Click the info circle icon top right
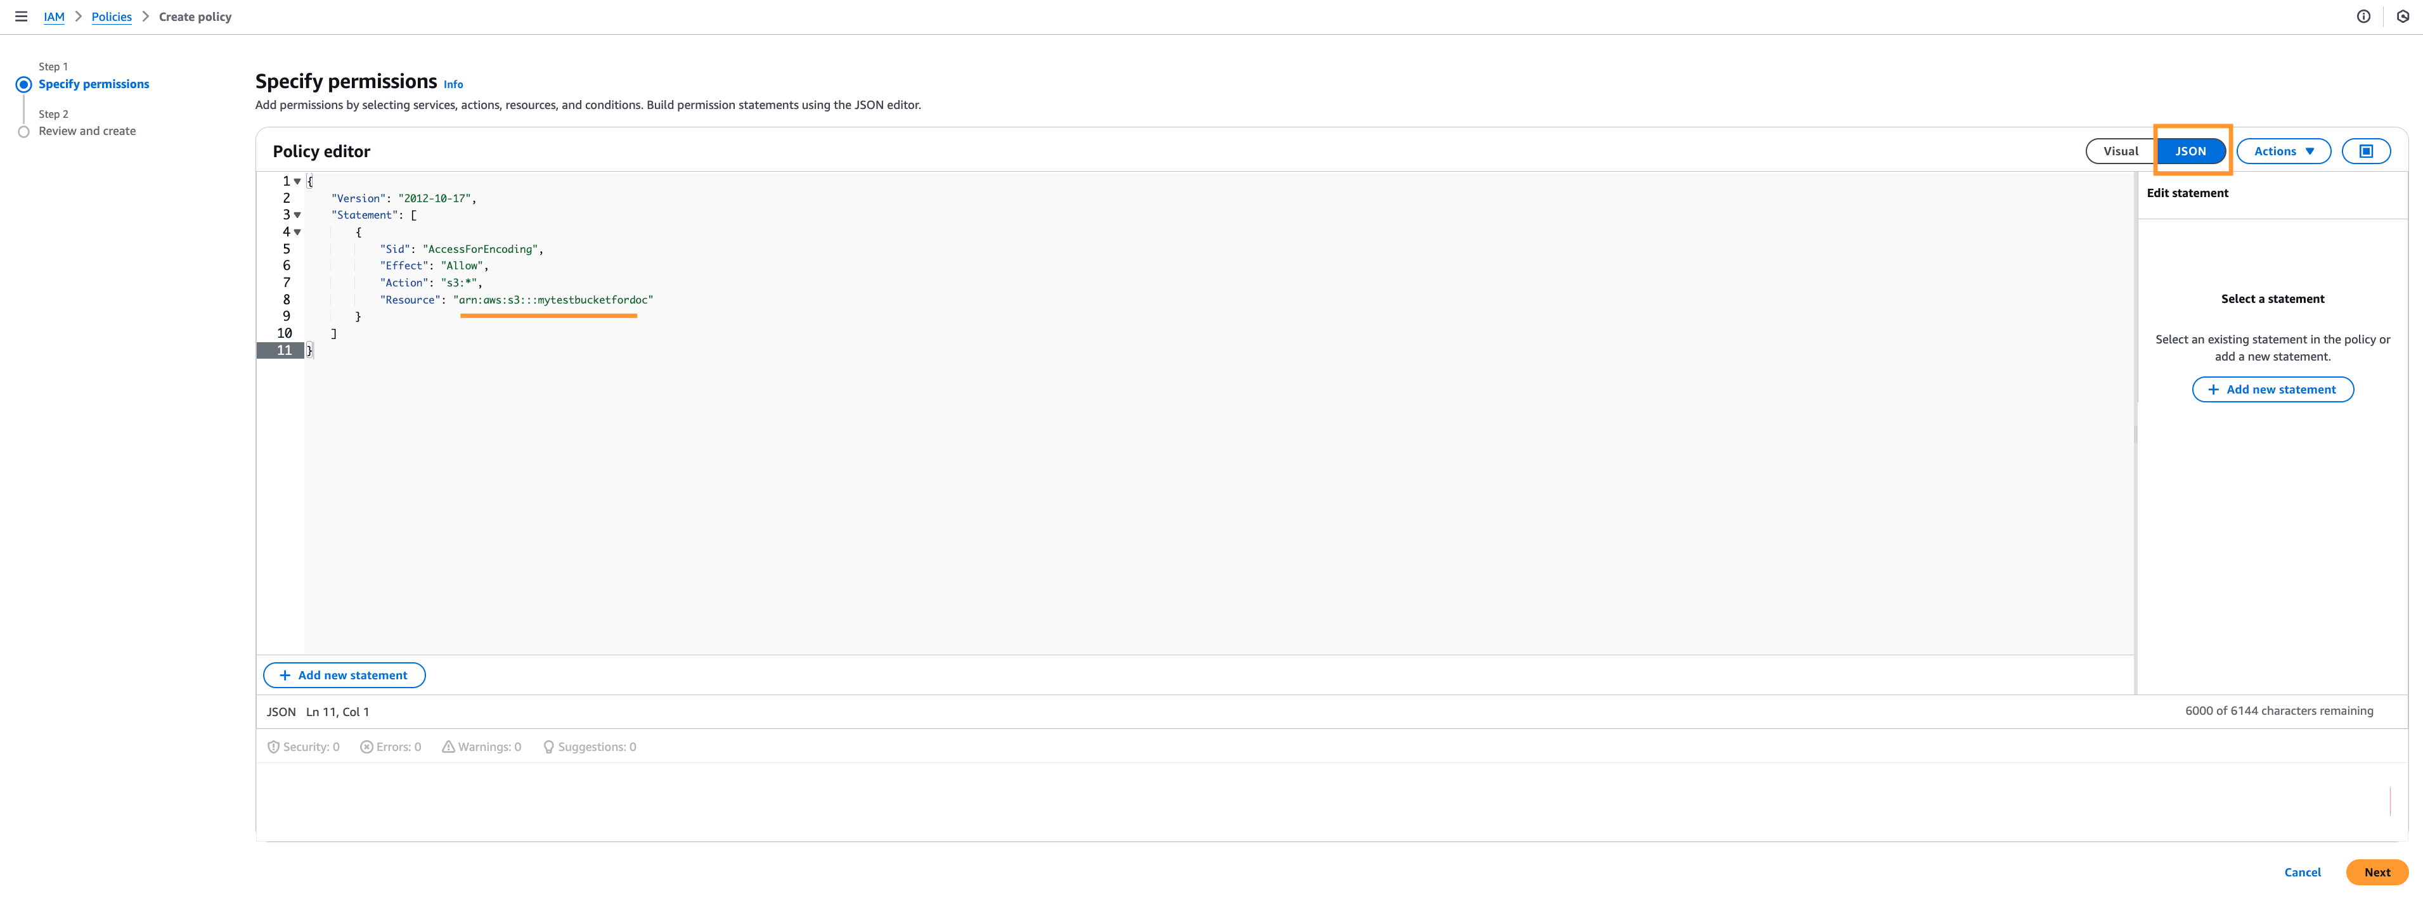This screenshot has width=2423, height=910. [x=2363, y=16]
